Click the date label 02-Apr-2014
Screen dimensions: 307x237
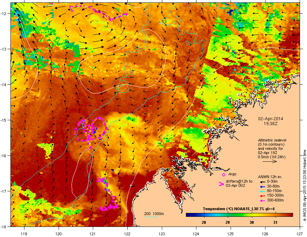[271, 119]
